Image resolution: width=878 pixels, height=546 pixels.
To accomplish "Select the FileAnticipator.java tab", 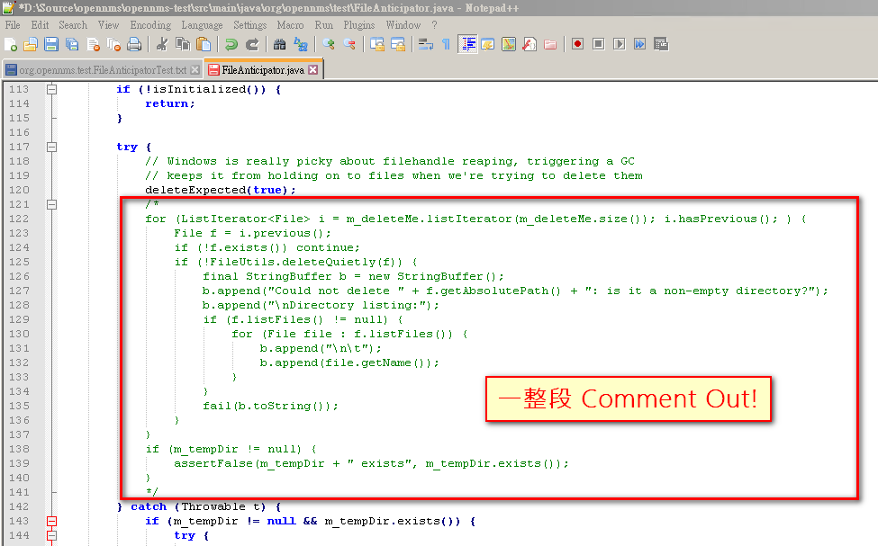I will [263, 70].
